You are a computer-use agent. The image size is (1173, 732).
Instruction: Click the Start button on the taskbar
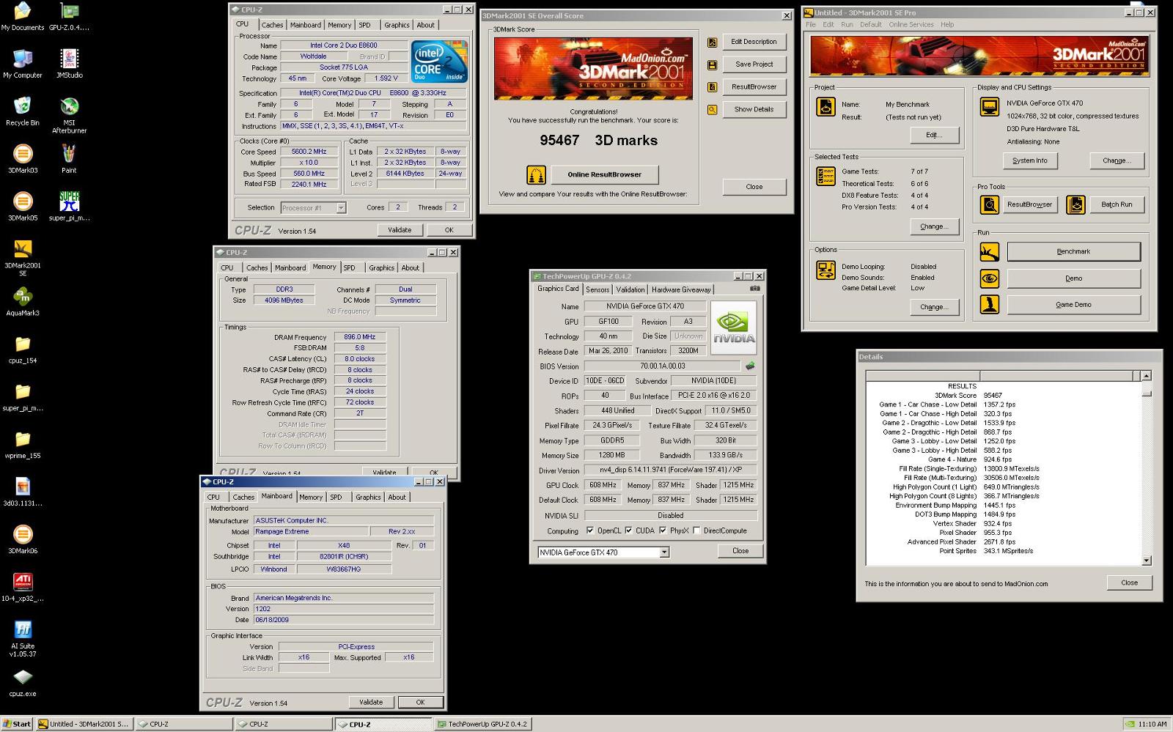17,724
